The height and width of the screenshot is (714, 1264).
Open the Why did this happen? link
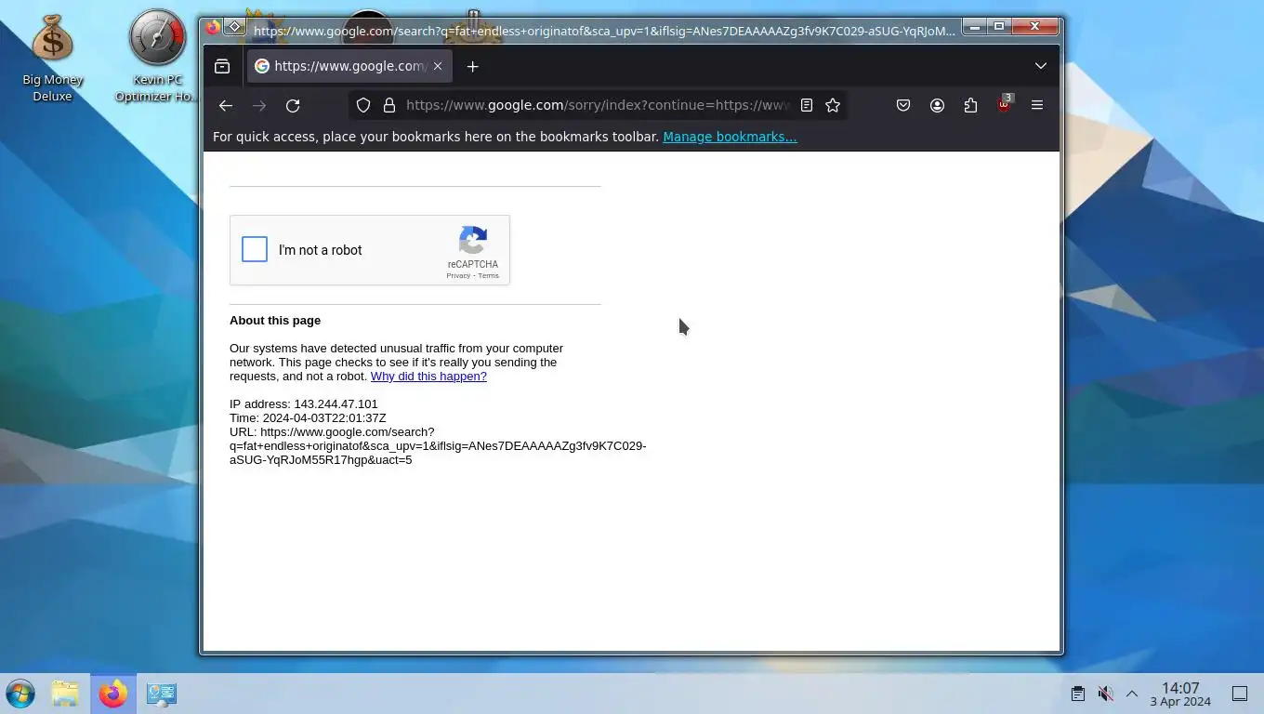(428, 377)
